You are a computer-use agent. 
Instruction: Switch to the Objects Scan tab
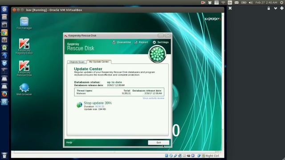[x=77, y=62]
